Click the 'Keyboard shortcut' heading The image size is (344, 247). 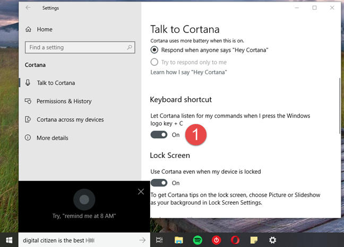coord(181,100)
